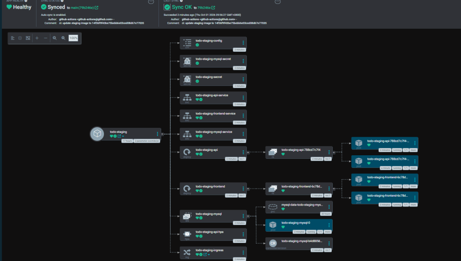Viewport: 461px width, 261px height.
Task: Expand link dropdown arrow on todo-staging node
Action: (123, 136)
